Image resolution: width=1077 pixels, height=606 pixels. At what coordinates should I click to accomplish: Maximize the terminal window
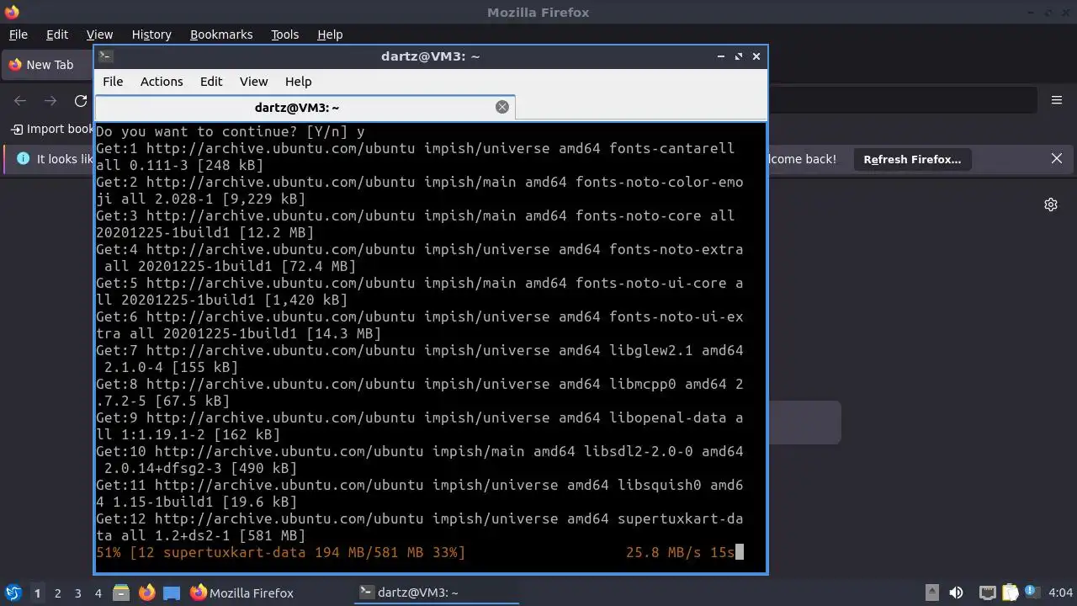[739, 56]
